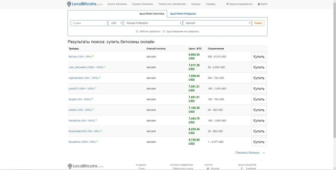
Task: Click Pay4bit.biz online status dot
Action: point(96,120)
